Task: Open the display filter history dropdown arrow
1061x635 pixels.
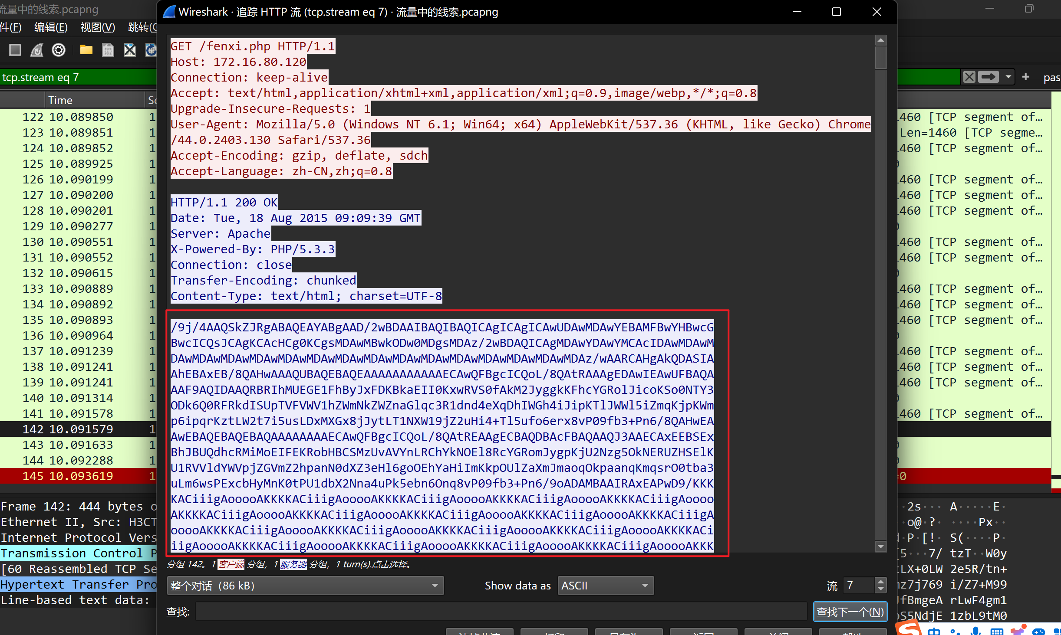Action: point(1008,77)
